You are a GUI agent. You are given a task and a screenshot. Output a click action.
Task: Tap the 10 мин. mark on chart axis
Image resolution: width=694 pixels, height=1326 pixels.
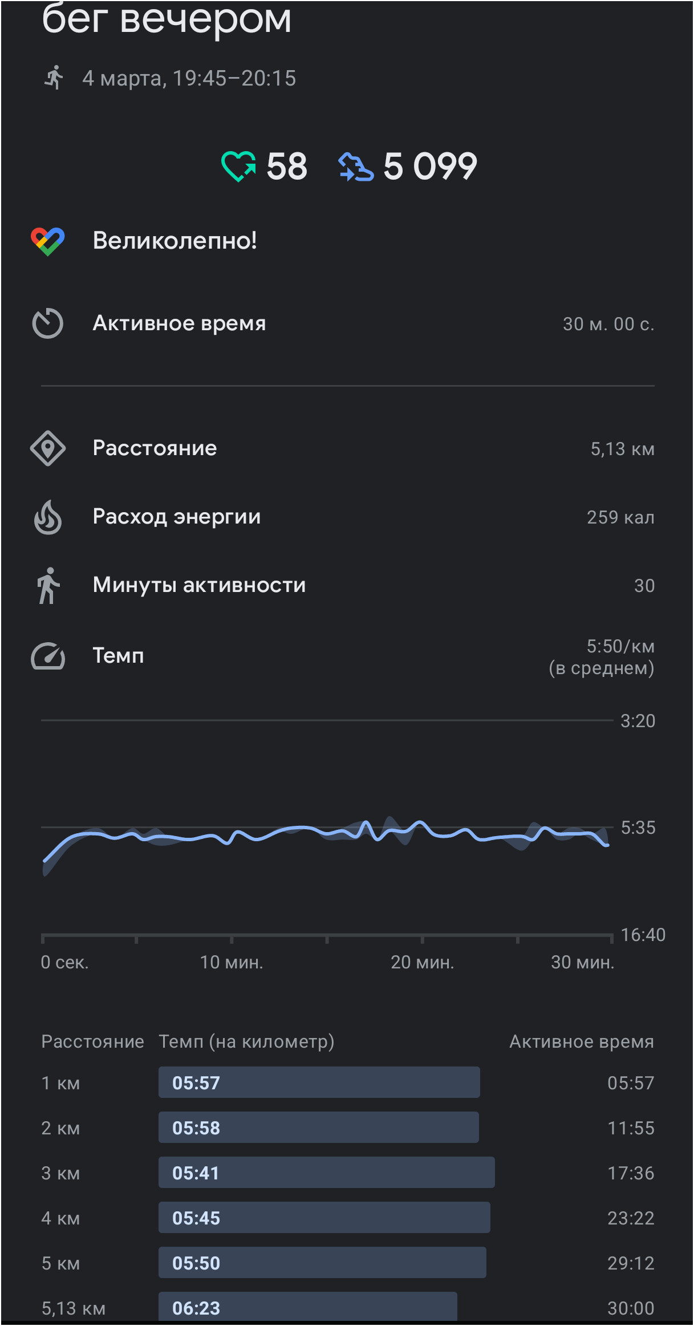[x=232, y=962]
